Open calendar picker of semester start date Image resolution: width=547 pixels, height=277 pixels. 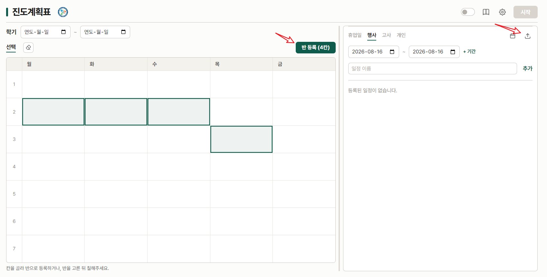tap(63, 32)
